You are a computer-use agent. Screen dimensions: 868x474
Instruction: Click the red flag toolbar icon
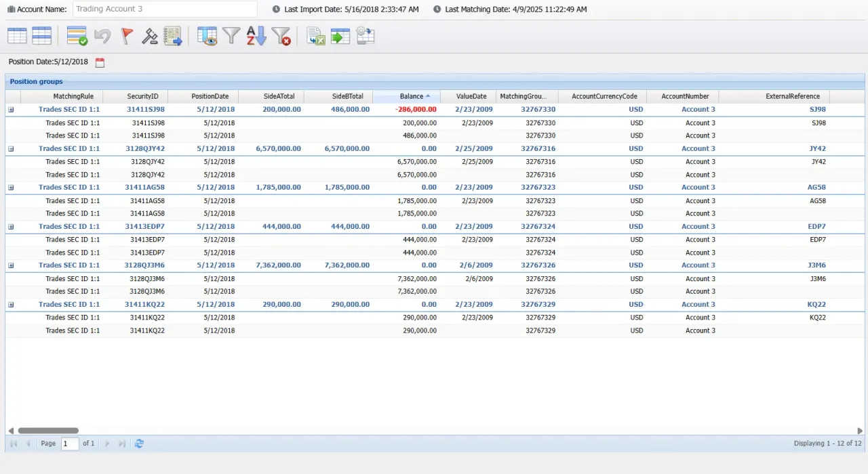coord(127,36)
